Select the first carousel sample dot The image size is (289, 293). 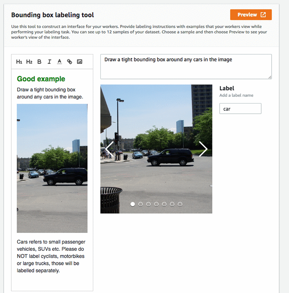click(x=133, y=204)
